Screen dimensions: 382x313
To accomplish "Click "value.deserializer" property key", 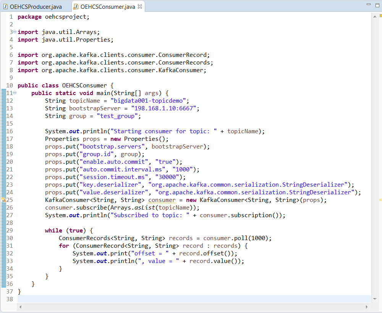I will point(114,192).
